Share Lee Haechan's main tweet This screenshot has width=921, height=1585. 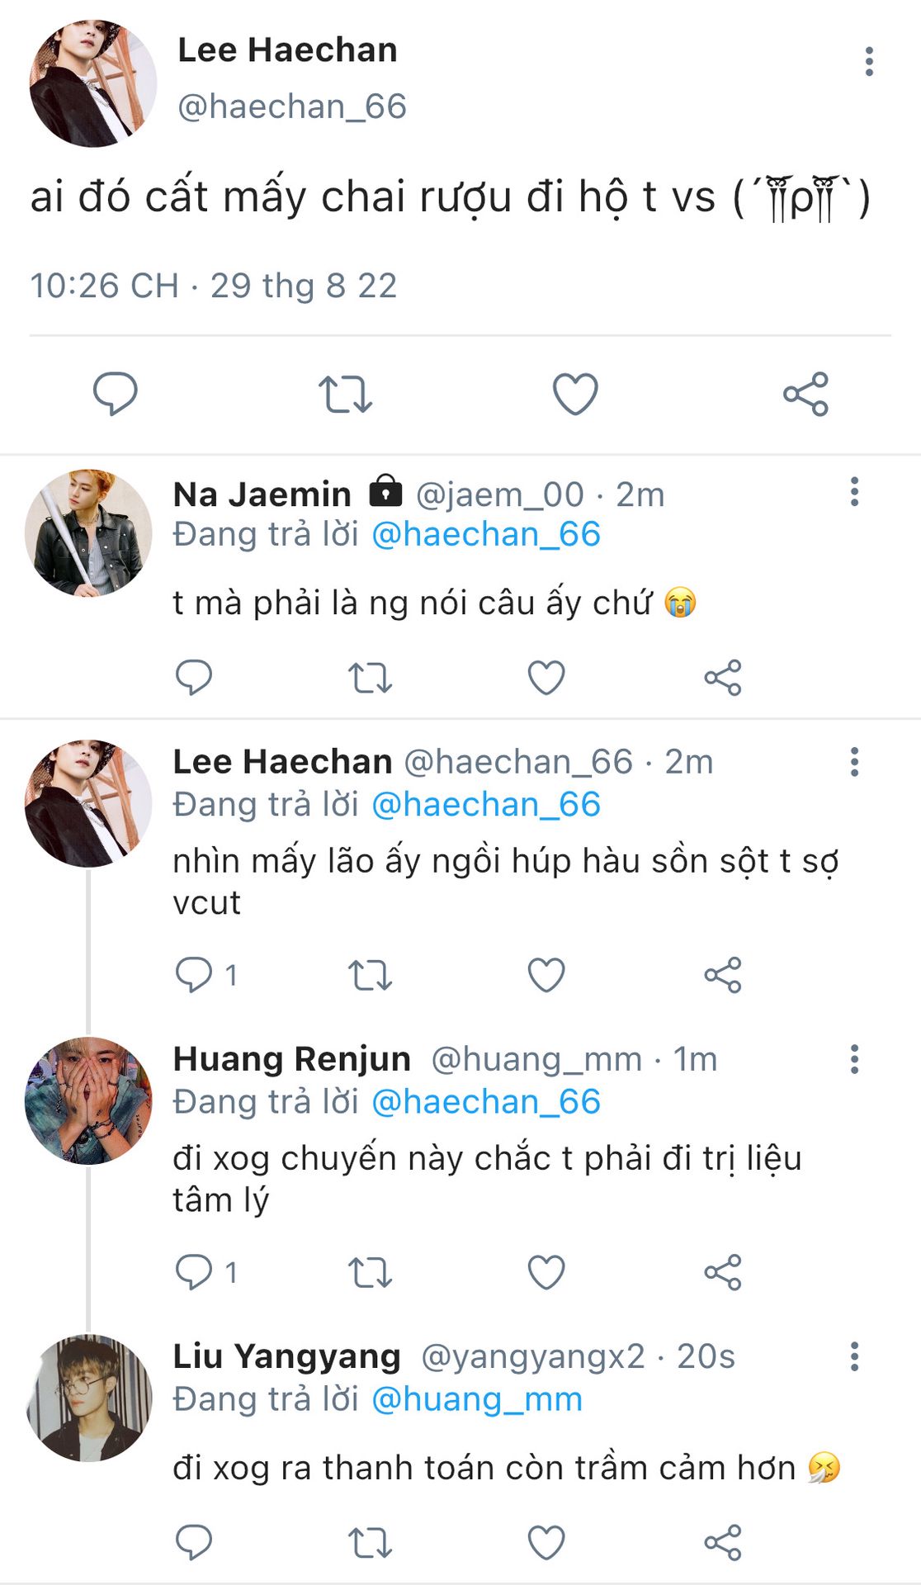(x=805, y=394)
